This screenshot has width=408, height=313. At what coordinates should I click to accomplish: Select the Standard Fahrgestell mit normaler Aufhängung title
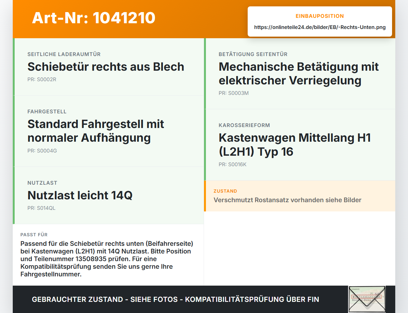click(x=96, y=131)
